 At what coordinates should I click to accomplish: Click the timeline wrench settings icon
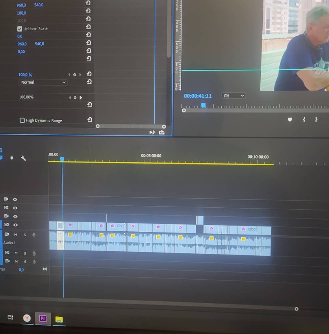pyautogui.click(x=23, y=158)
